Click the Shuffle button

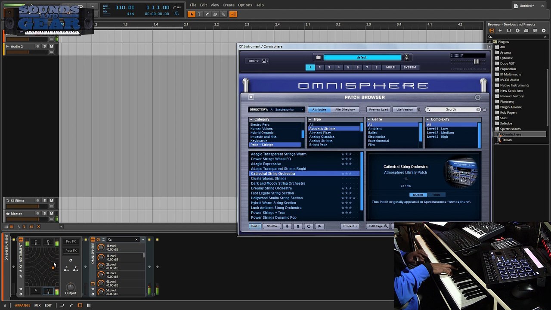point(272,226)
